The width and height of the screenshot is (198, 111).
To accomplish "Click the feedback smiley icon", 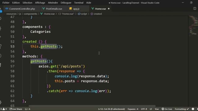I will (193, 109).
